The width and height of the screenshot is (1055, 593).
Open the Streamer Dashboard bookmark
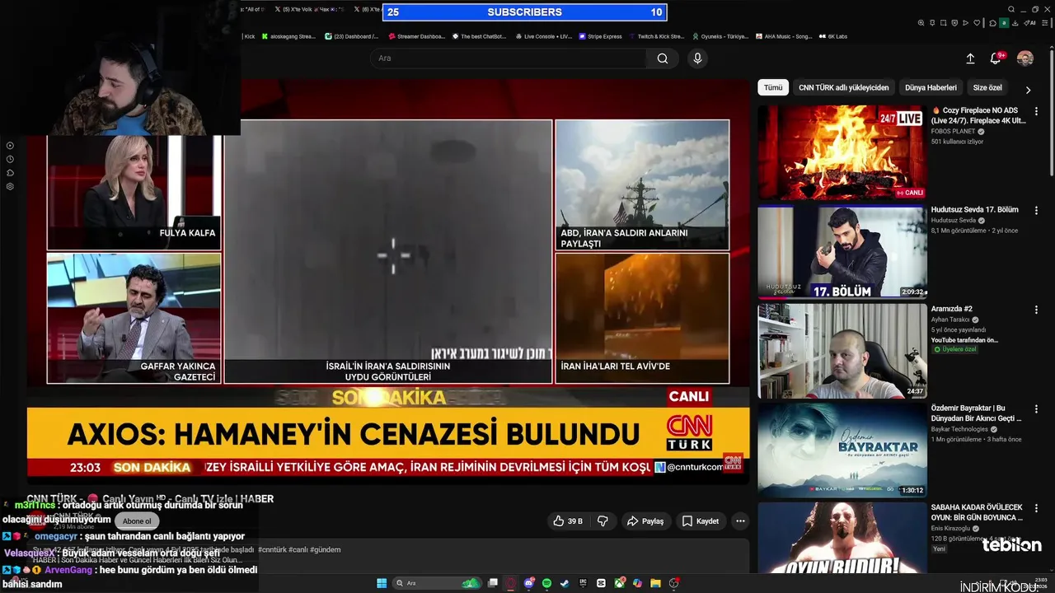tap(416, 36)
